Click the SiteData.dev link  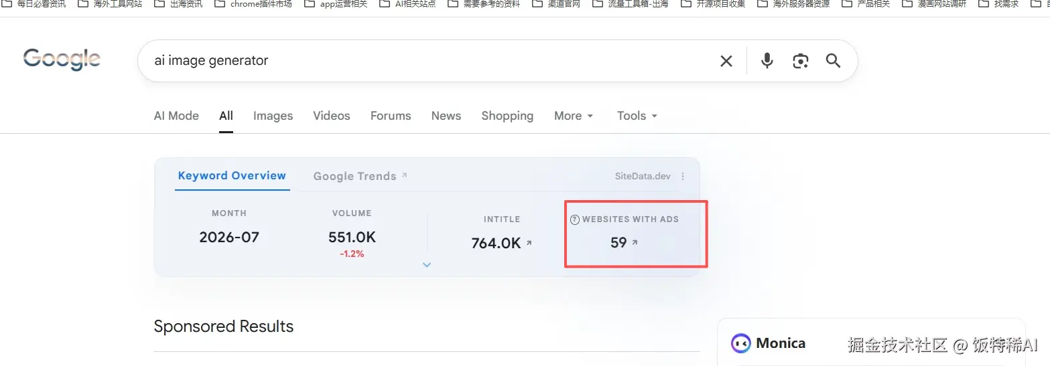pyautogui.click(x=643, y=177)
